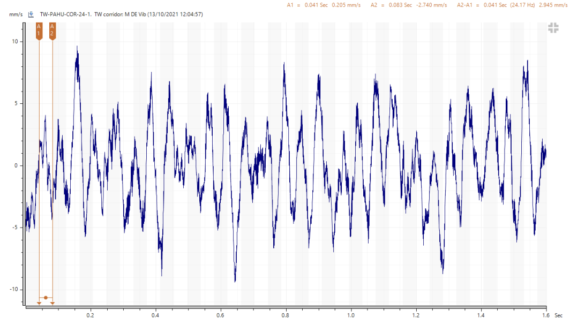Click the four-arrow collapse icon at top right
This screenshot has height=333, width=585.
coord(553,28)
